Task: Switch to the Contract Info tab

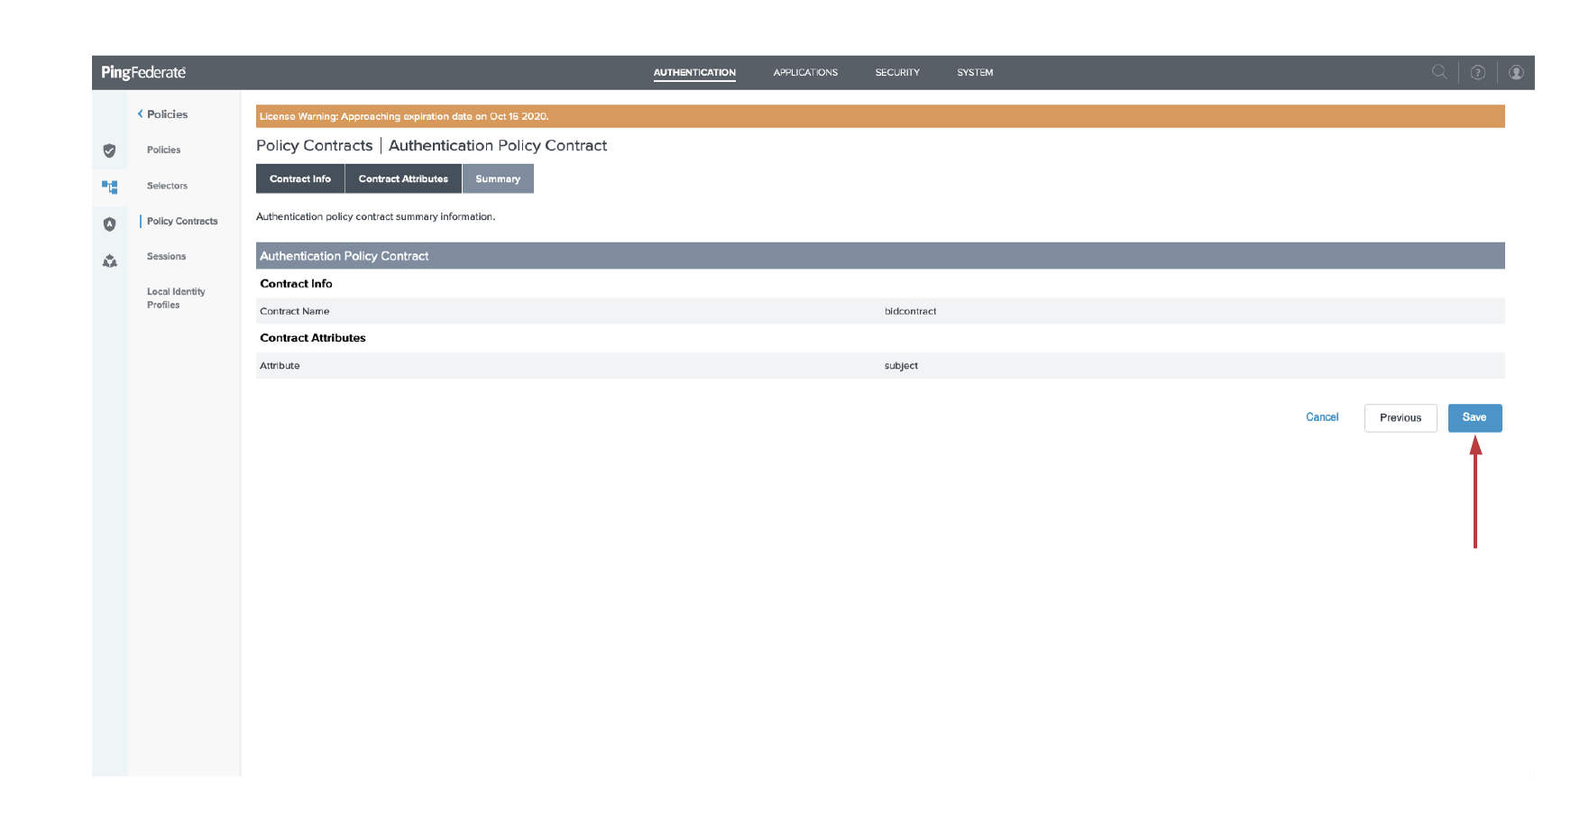Action: tap(300, 178)
